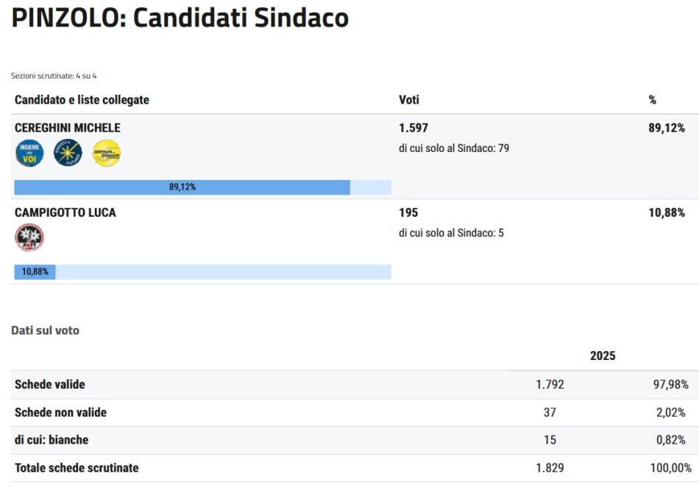
Task: Click the Sezioni scrutinate: 4 su 4 text
Action: (x=54, y=76)
